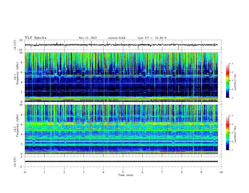Click the "4" kHz tick on ch.1 axis
This screenshot has height=193, width=249.
click(22, 82)
